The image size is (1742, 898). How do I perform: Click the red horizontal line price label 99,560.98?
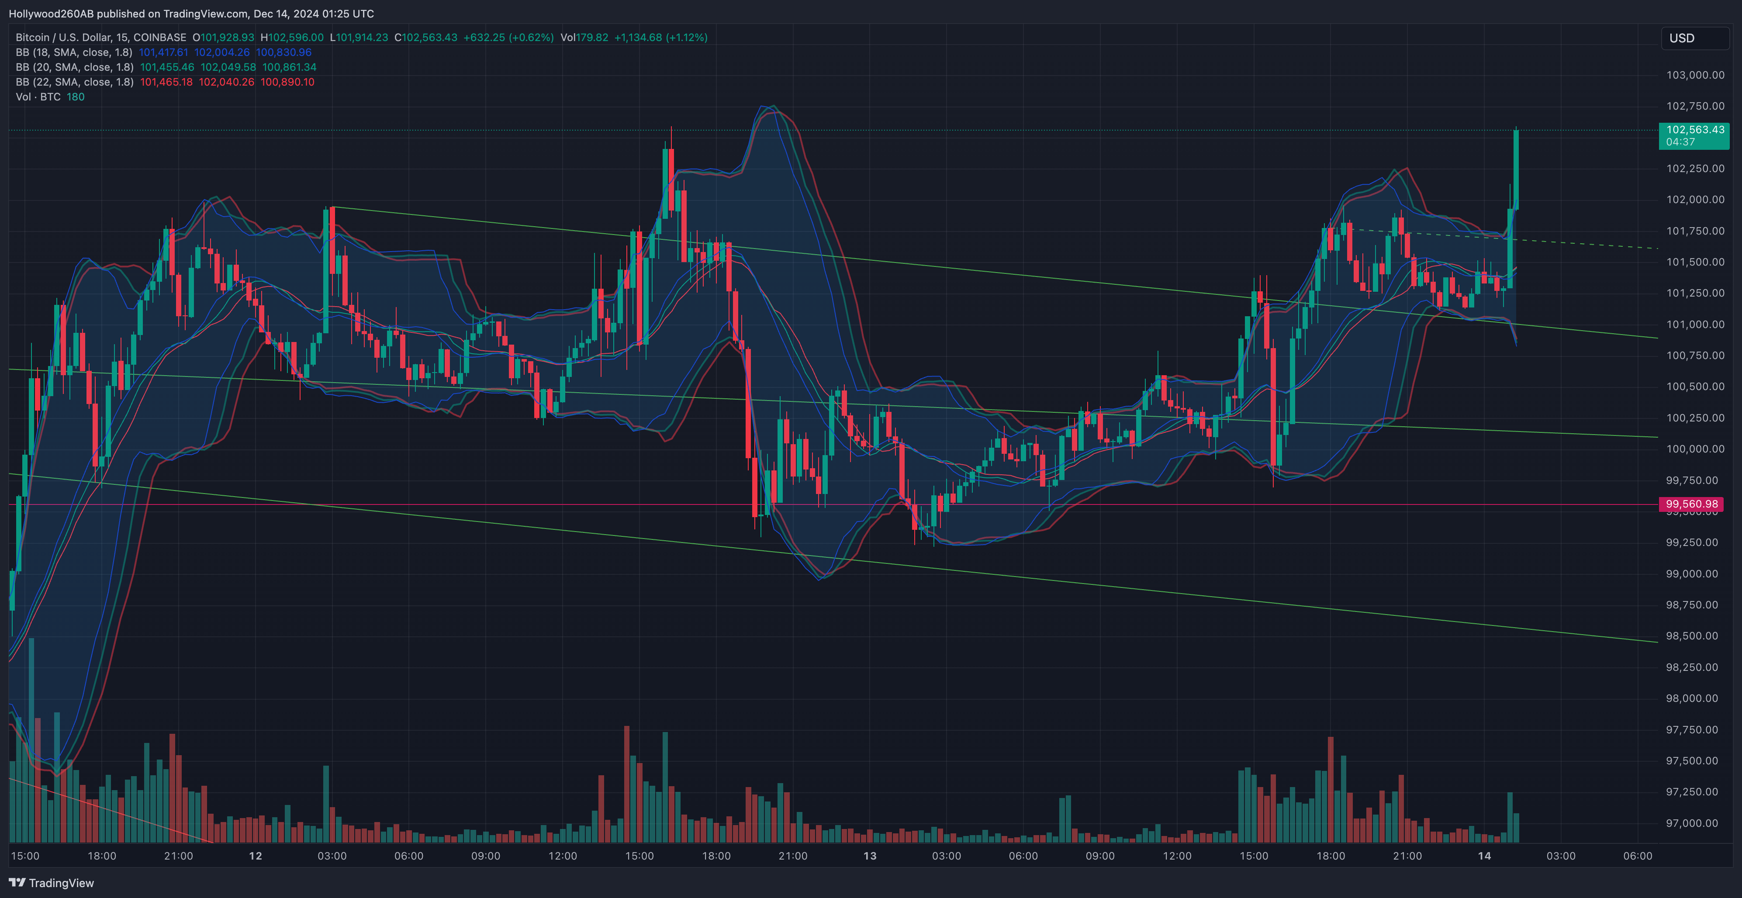pyautogui.click(x=1691, y=504)
